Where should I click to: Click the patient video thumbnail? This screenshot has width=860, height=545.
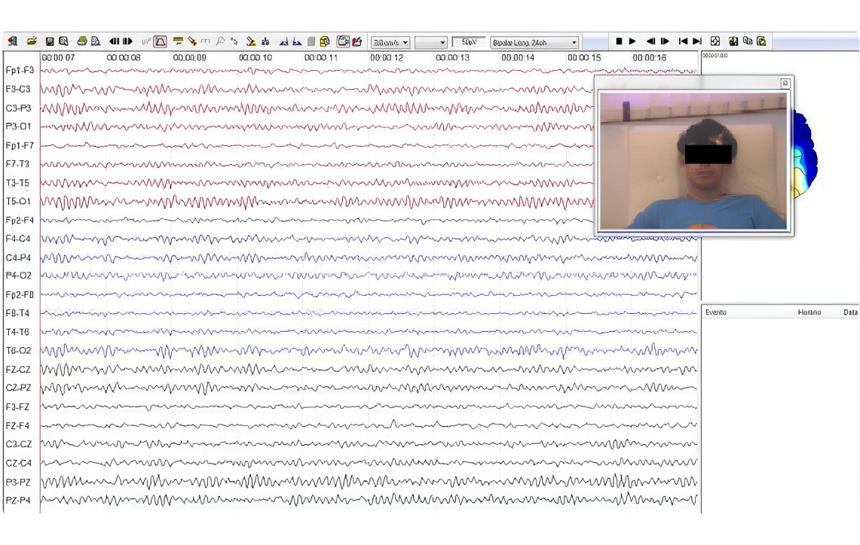click(x=693, y=160)
